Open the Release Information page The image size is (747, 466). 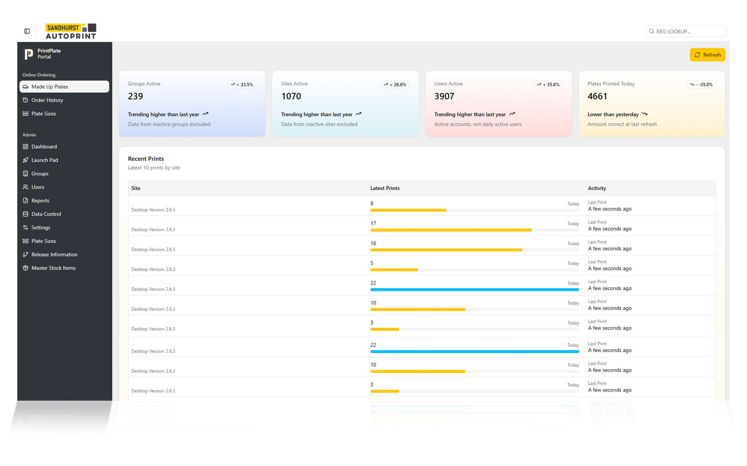(x=64, y=255)
